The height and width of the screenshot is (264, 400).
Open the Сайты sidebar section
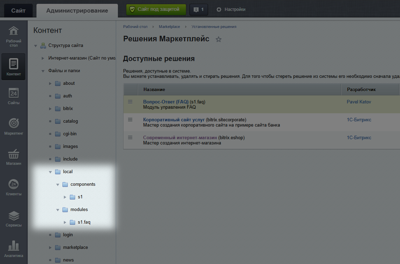click(x=14, y=96)
